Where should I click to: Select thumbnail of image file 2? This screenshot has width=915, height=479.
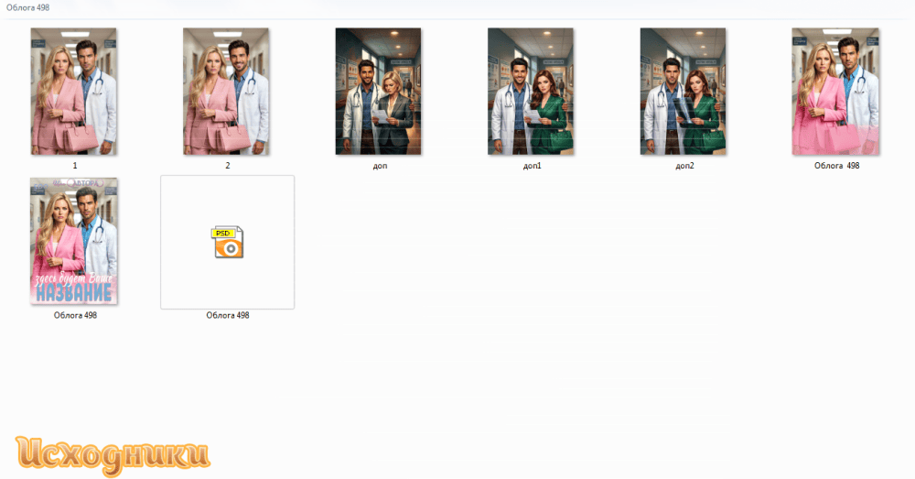pos(226,91)
